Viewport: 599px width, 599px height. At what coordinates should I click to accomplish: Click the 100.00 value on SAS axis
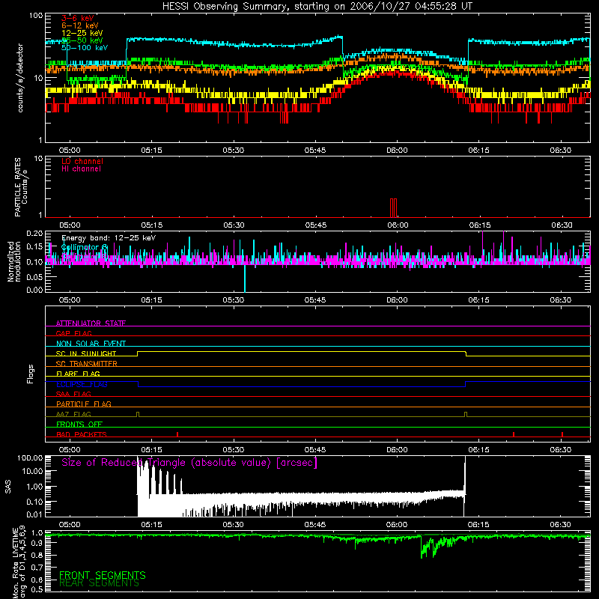(x=30, y=458)
